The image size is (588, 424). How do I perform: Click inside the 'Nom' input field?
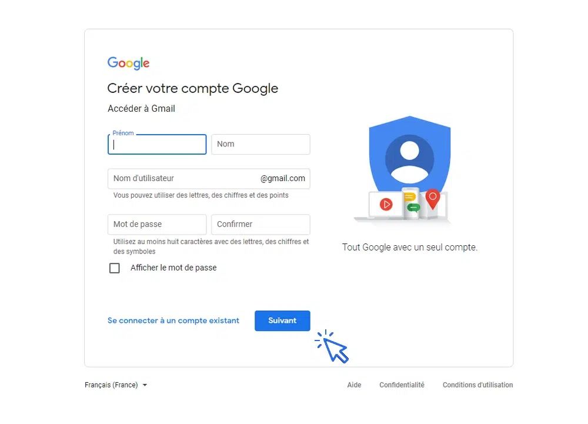(x=260, y=144)
